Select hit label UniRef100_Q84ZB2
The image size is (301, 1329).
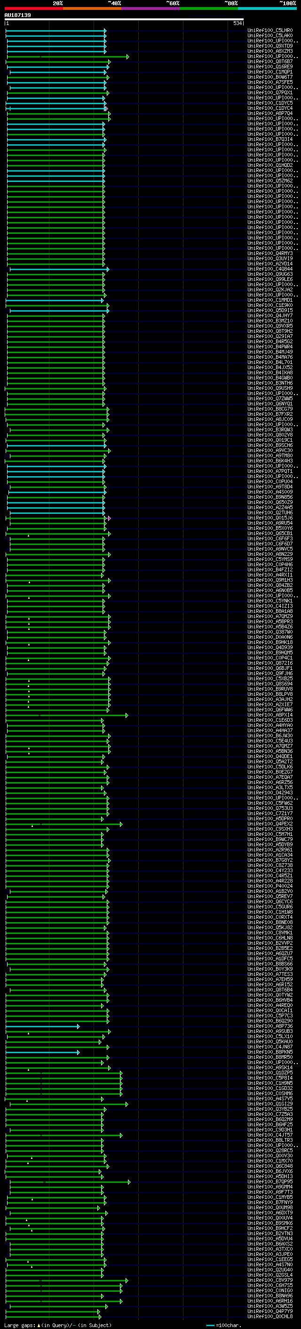tap(270, 585)
